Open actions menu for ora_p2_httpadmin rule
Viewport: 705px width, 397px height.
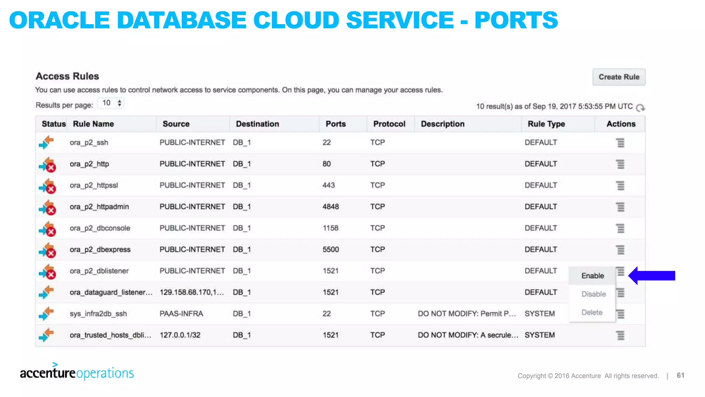[620, 207]
